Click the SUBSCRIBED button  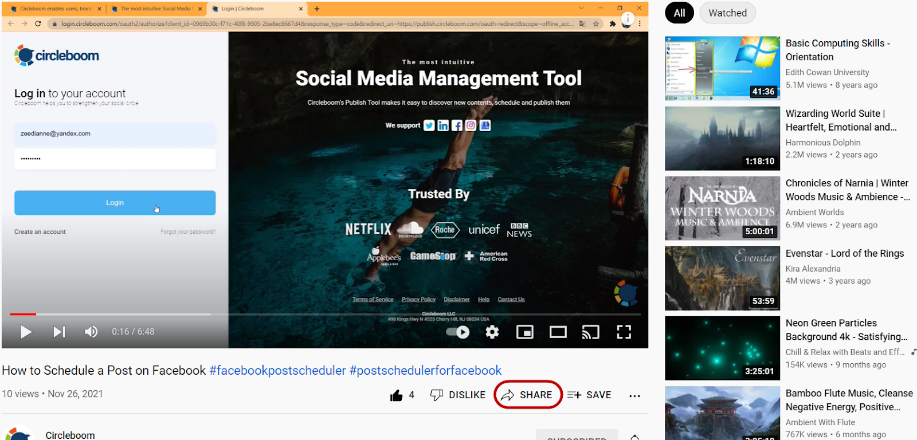click(x=577, y=435)
